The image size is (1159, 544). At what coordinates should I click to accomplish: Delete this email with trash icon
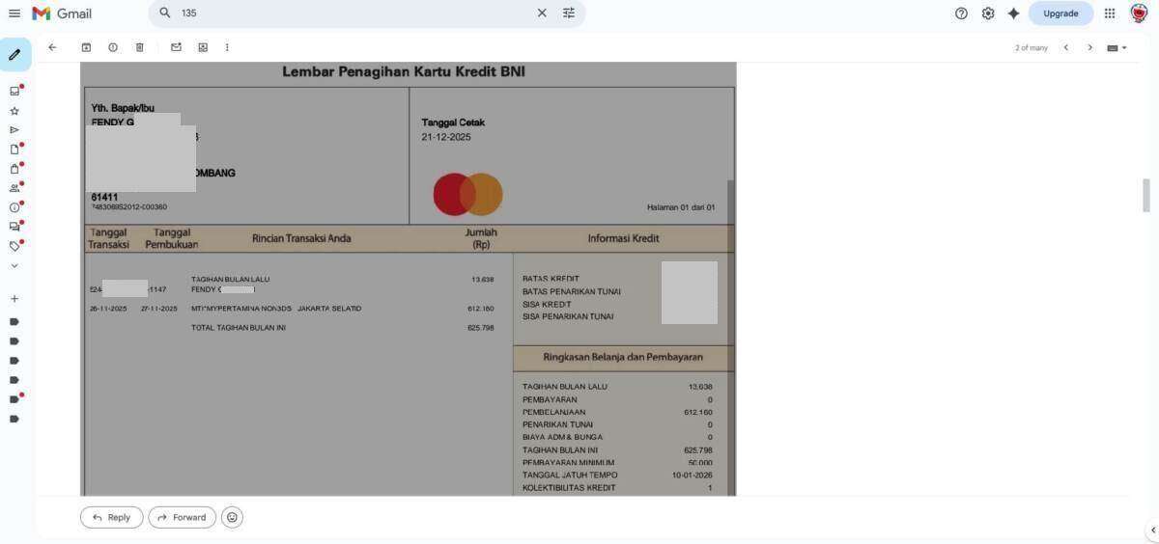139,47
